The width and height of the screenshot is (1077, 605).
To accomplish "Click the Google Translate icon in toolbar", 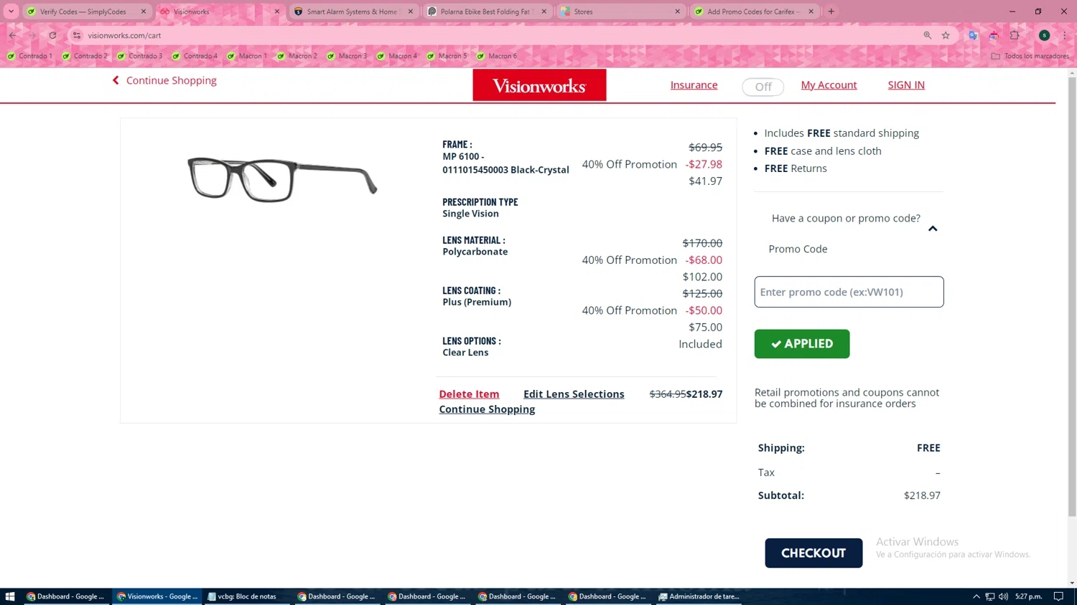I will (x=973, y=35).
